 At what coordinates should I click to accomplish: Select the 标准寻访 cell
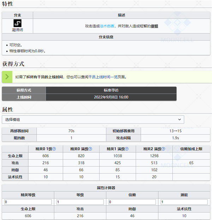pos(111,90)
